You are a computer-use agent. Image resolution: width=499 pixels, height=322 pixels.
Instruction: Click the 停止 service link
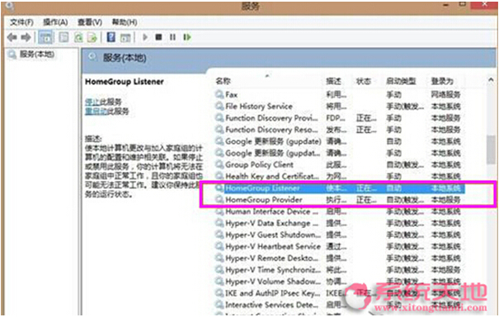92,102
